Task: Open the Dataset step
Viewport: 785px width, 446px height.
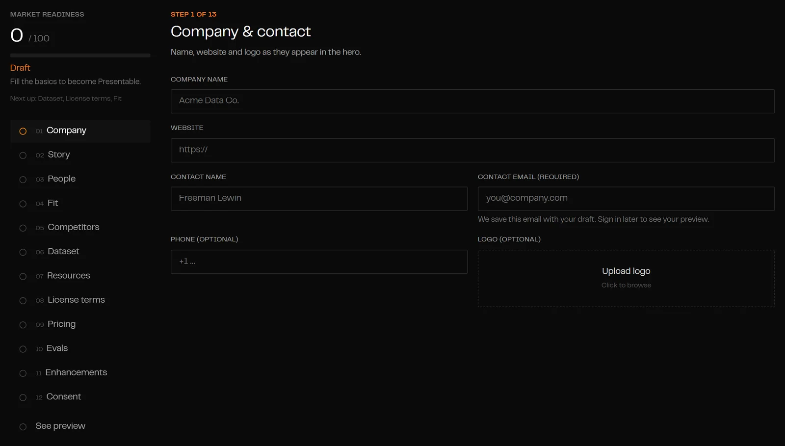Action: pyautogui.click(x=80, y=252)
